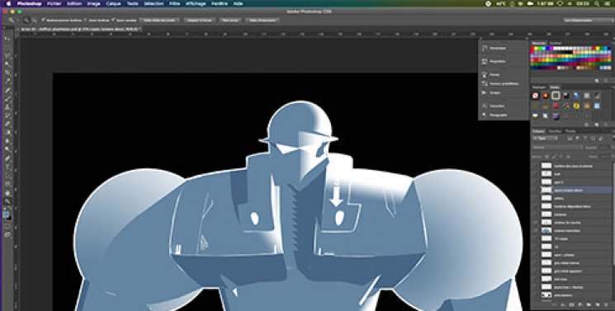Select the Eraser tool
This screenshot has width=615, height=311.
coord(7,124)
